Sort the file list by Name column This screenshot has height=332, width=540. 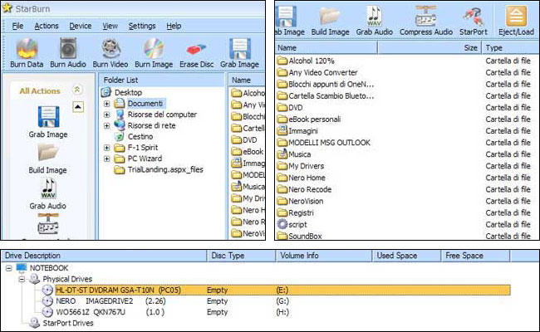(366, 48)
